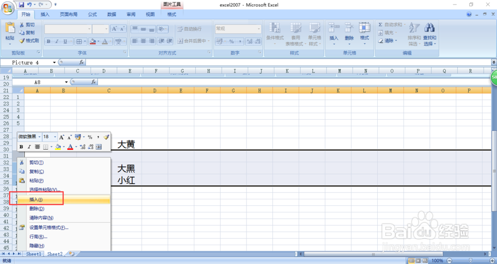Image resolution: width=497 pixels, height=264 pixels.
Task: Toggle italic in the mini toolbar
Action: 29,147
